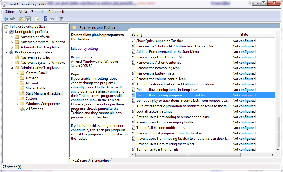The width and height of the screenshot is (283, 172).
Task: Click the Filter funnel toolbar icon
Action: (61, 19)
